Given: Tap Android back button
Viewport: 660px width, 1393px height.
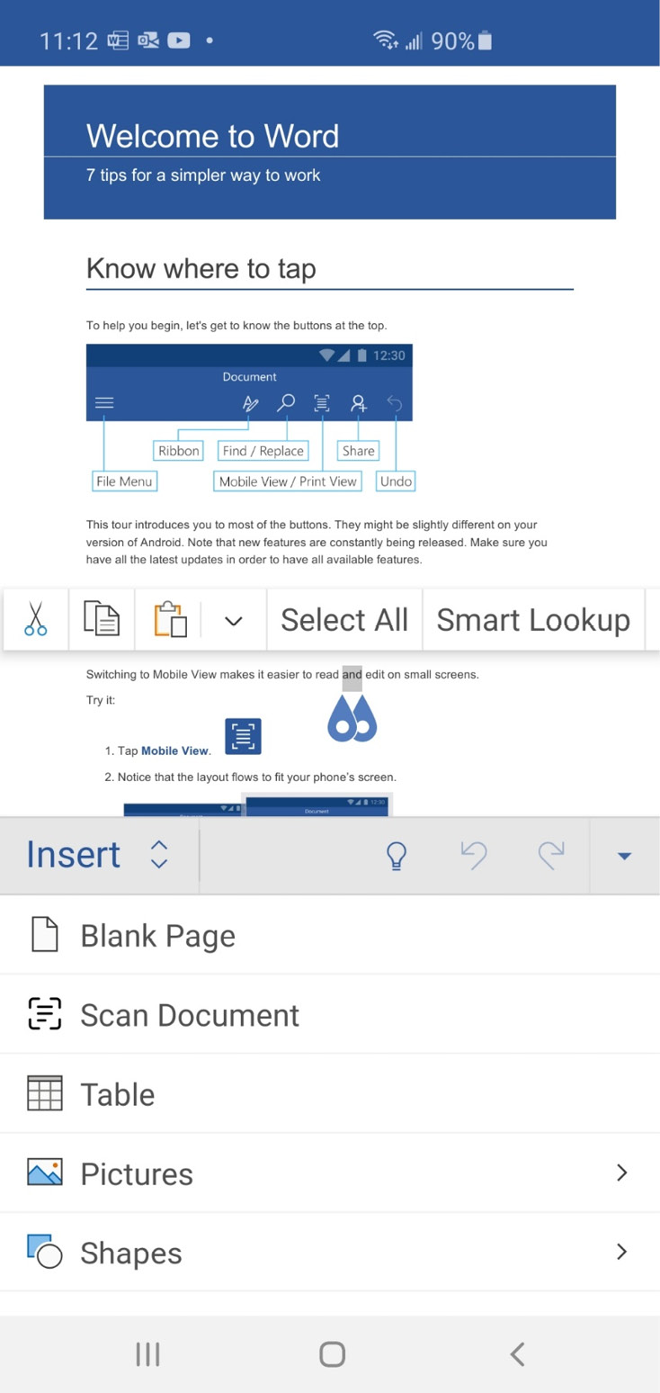Looking at the screenshot, I should pyautogui.click(x=517, y=1354).
